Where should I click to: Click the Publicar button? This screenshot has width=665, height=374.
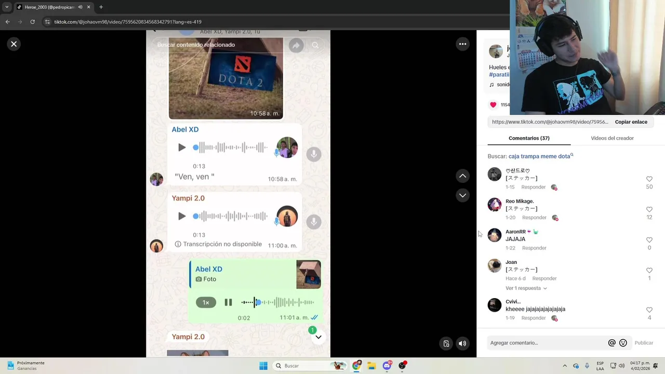click(x=644, y=343)
